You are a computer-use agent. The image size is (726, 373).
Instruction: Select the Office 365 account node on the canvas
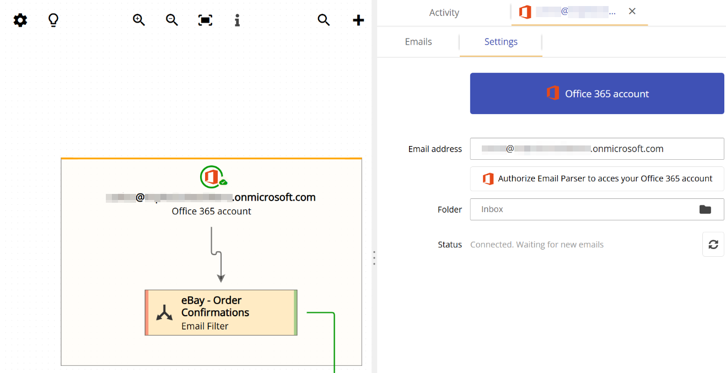tap(211, 193)
